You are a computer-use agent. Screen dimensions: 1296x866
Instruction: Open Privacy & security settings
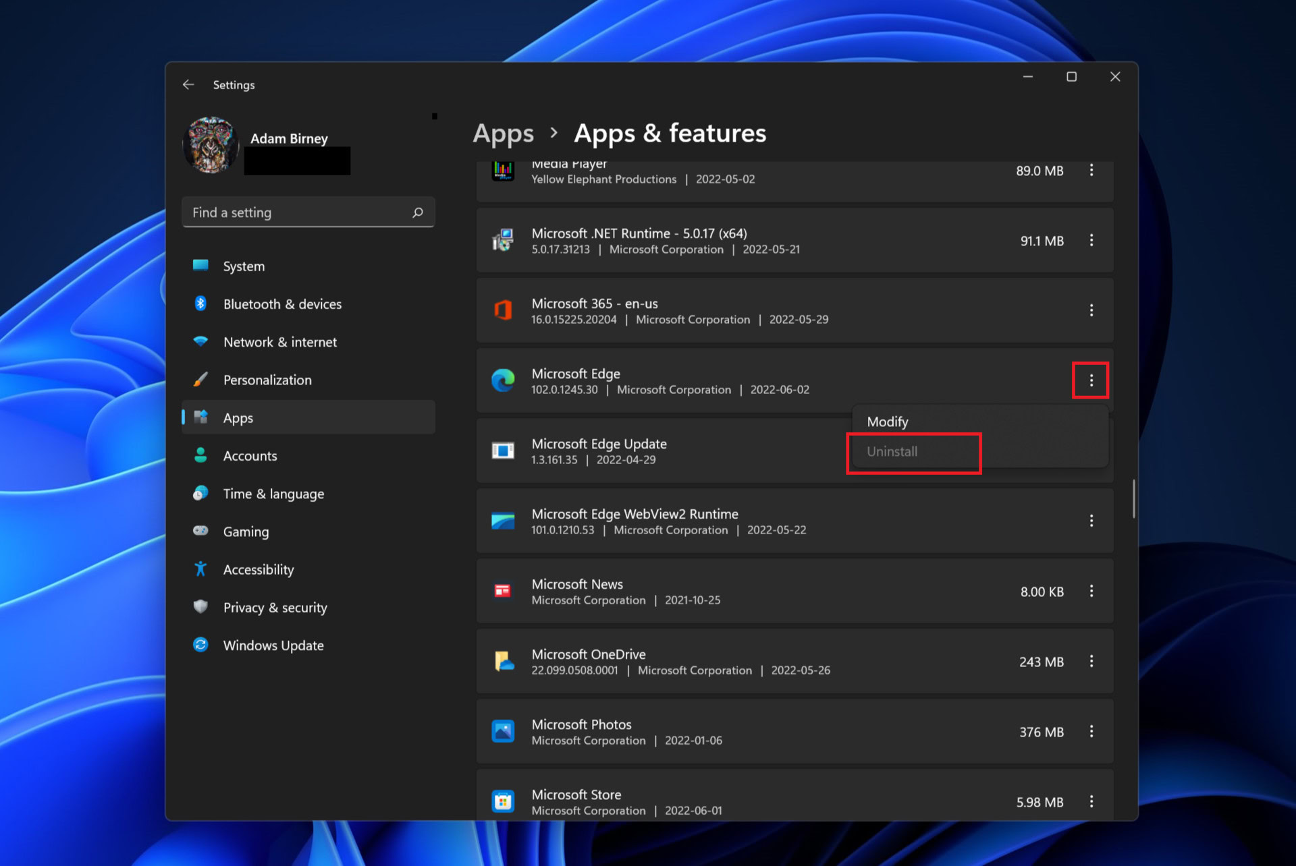click(308, 606)
